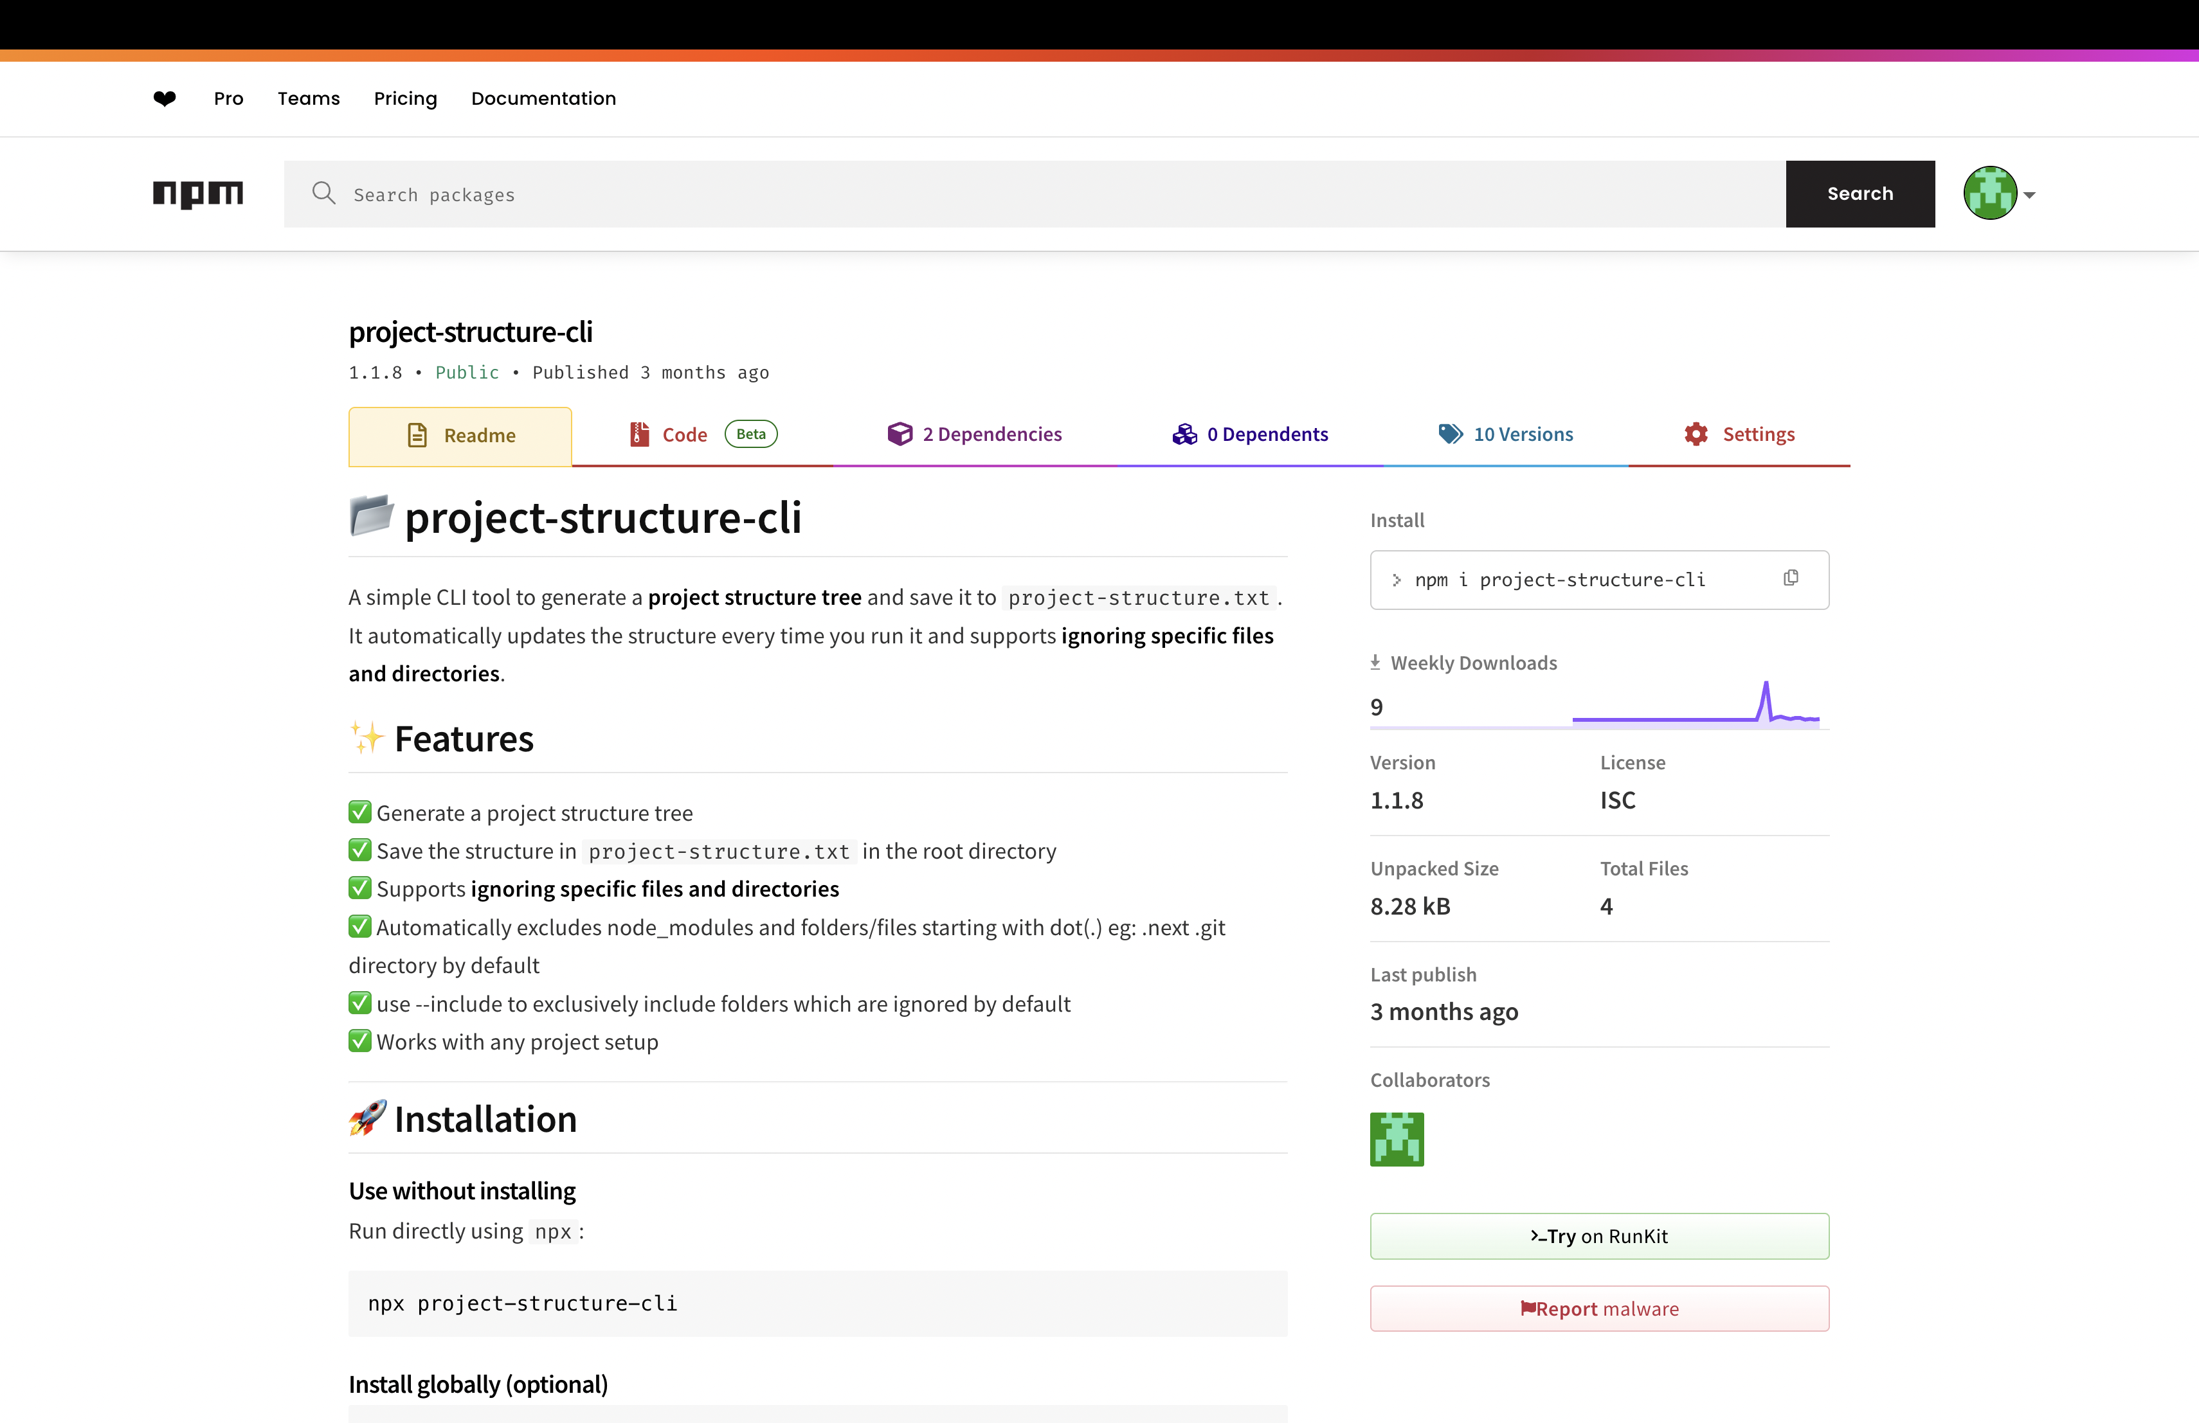Click the Public visibility link
The image size is (2199, 1423).
pos(467,372)
